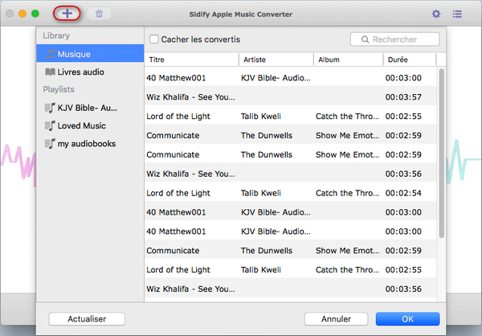Image resolution: width=482 pixels, height=336 pixels.
Task: Confirm with the OK button
Action: [x=407, y=319]
